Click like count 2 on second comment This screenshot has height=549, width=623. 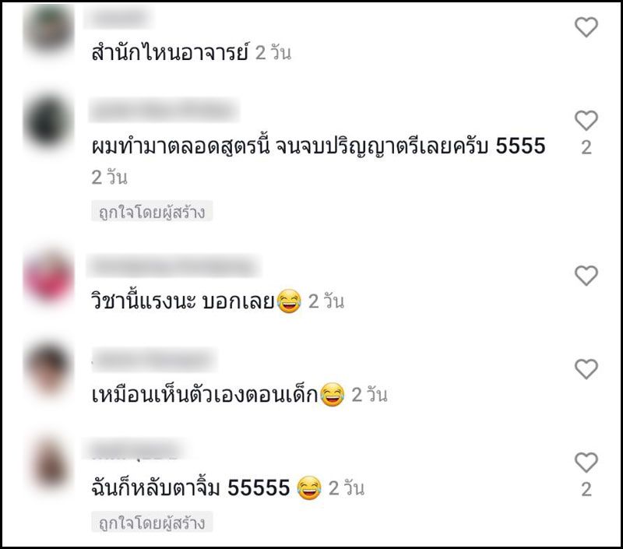[586, 148]
